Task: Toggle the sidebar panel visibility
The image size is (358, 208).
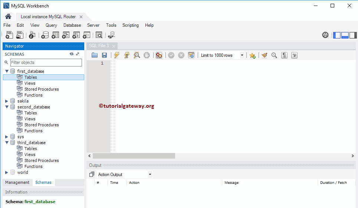Action: click(x=337, y=35)
